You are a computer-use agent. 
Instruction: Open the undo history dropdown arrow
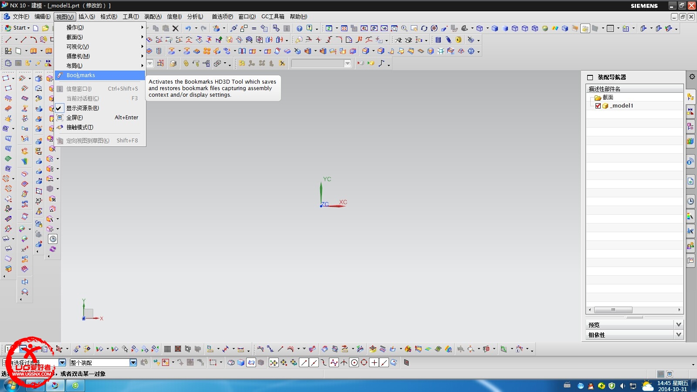[196, 28]
